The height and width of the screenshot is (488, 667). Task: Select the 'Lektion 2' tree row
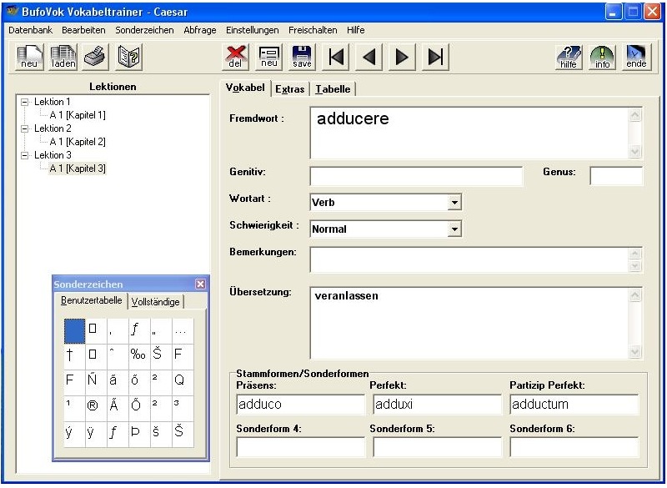53,128
